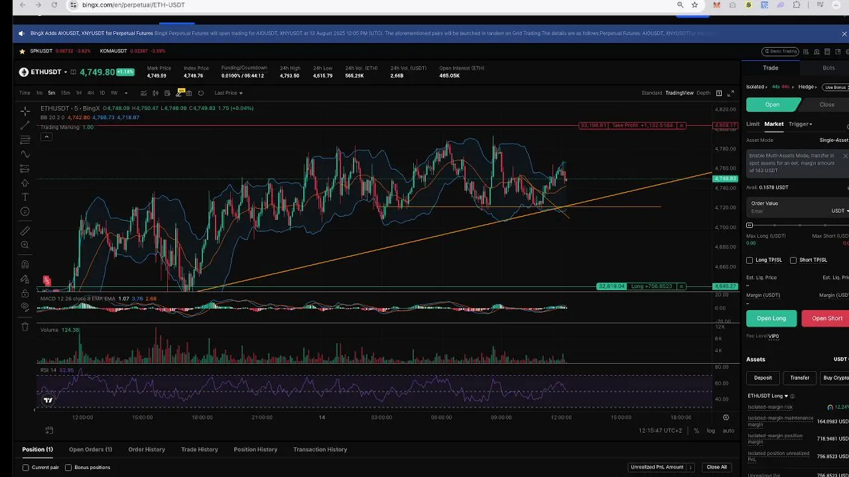849x477 pixels.
Task: Toggle log scale on chart
Action: (710, 431)
